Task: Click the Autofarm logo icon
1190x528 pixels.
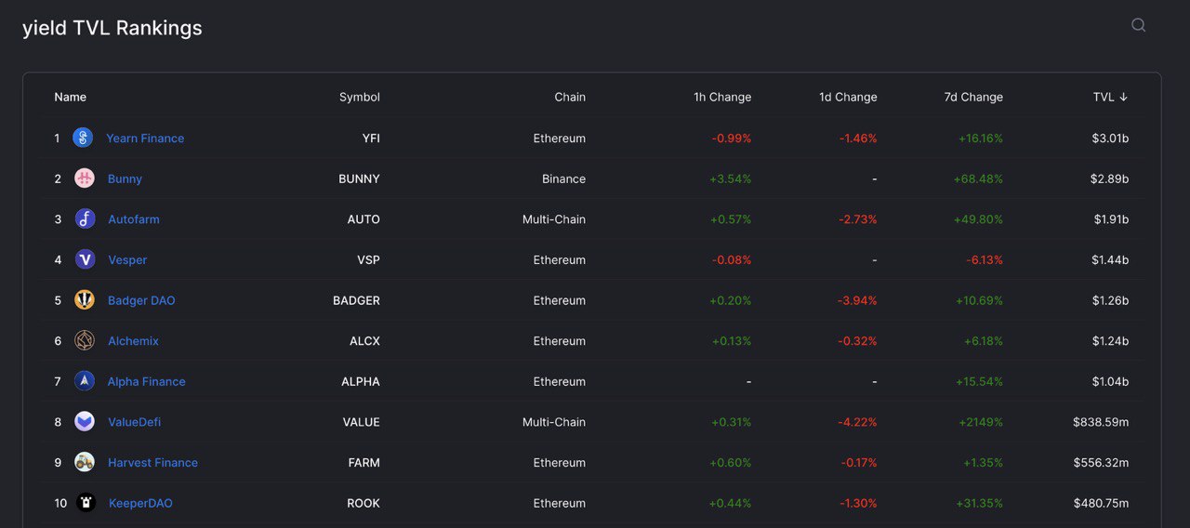Action: pos(85,219)
